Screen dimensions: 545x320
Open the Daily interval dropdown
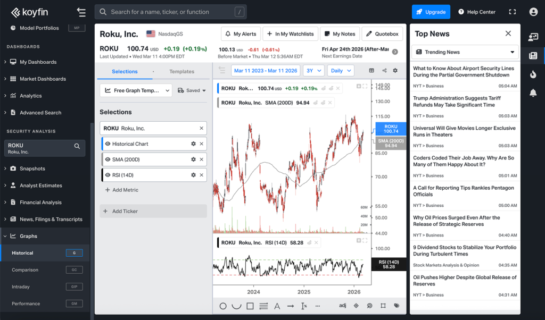click(x=341, y=71)
